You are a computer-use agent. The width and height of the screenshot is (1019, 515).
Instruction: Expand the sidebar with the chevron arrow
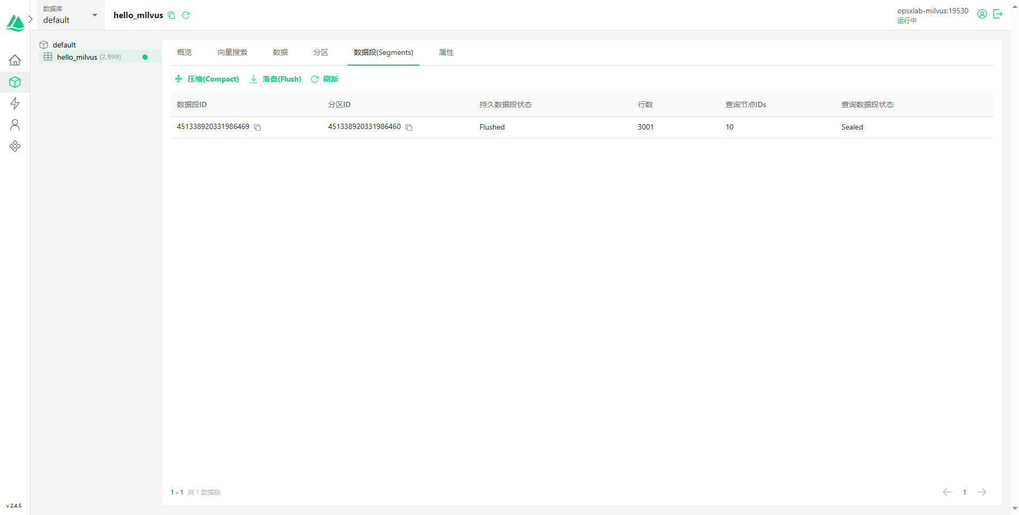tap(31, 19)
